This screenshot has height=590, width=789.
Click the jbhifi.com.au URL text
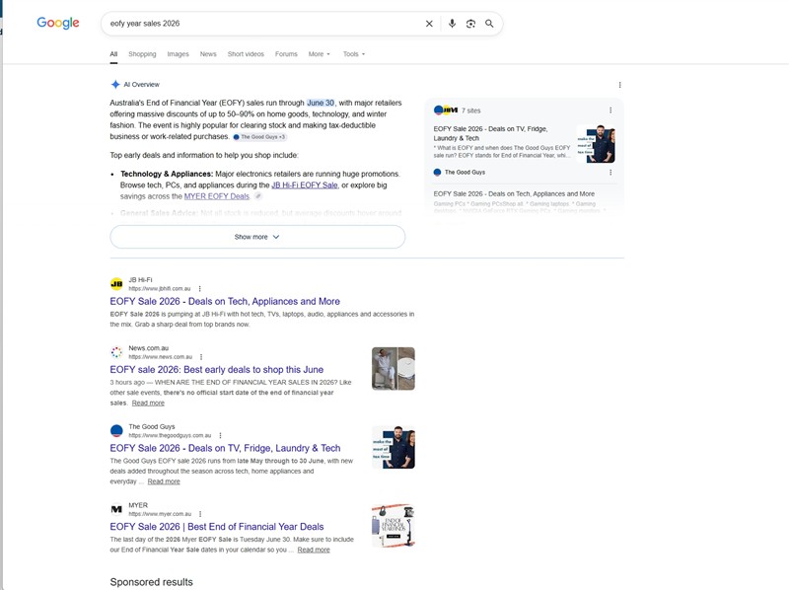click(160, 288)
